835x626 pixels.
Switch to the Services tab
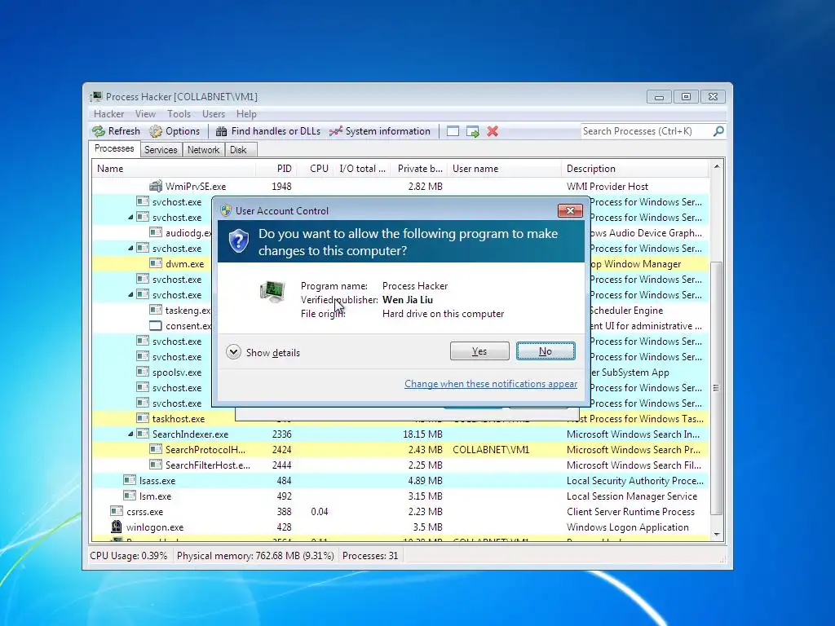point(161,150)
